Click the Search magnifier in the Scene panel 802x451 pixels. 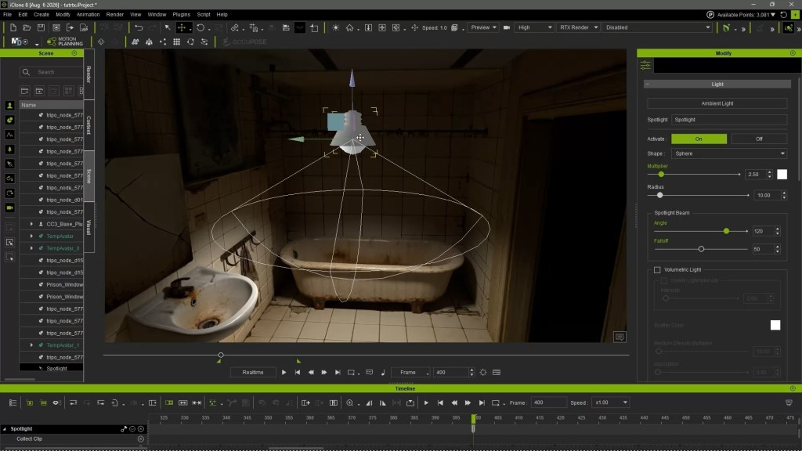[26, 72]
